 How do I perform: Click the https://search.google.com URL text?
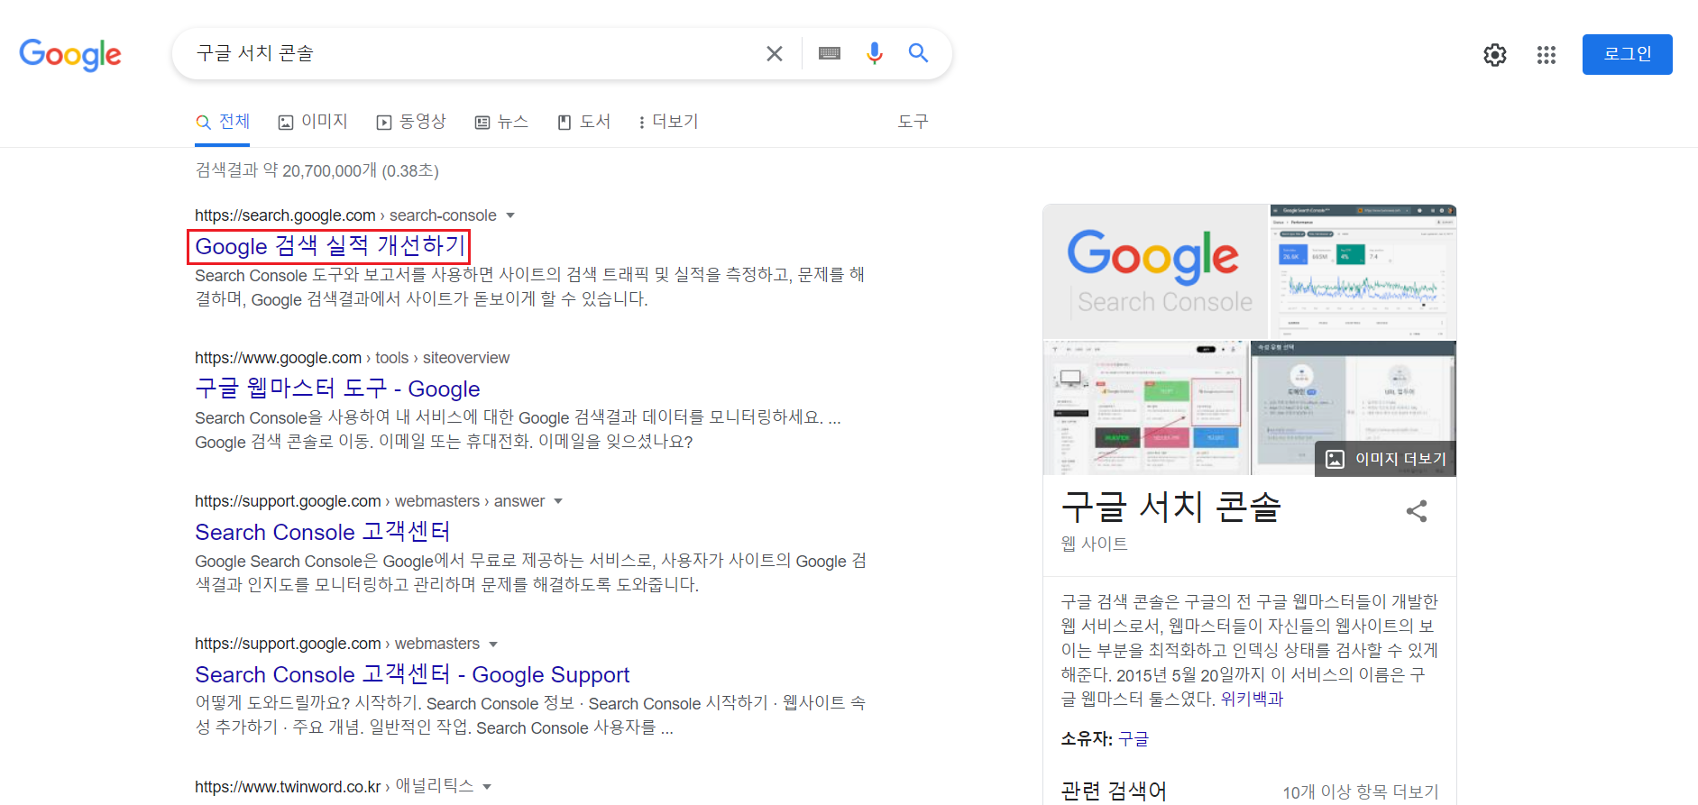coord(285,215)
